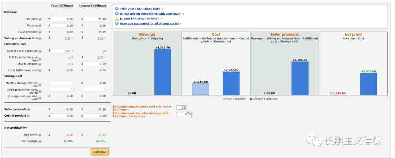
Task: Expand arrow after 'Is FBA pricing competitive with your own?'
Action: pos(183,14)
